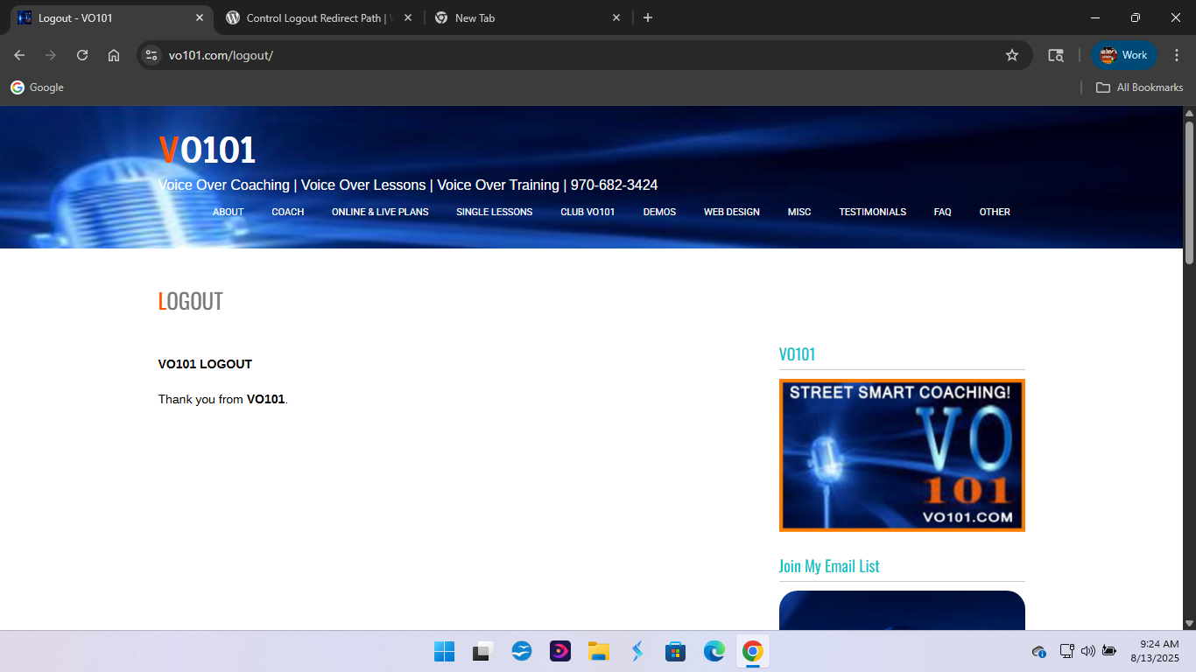This screenshot has height=672, width=1196.
Task: Open the All Bookmarks folder
Action: tap(1140, 87)
